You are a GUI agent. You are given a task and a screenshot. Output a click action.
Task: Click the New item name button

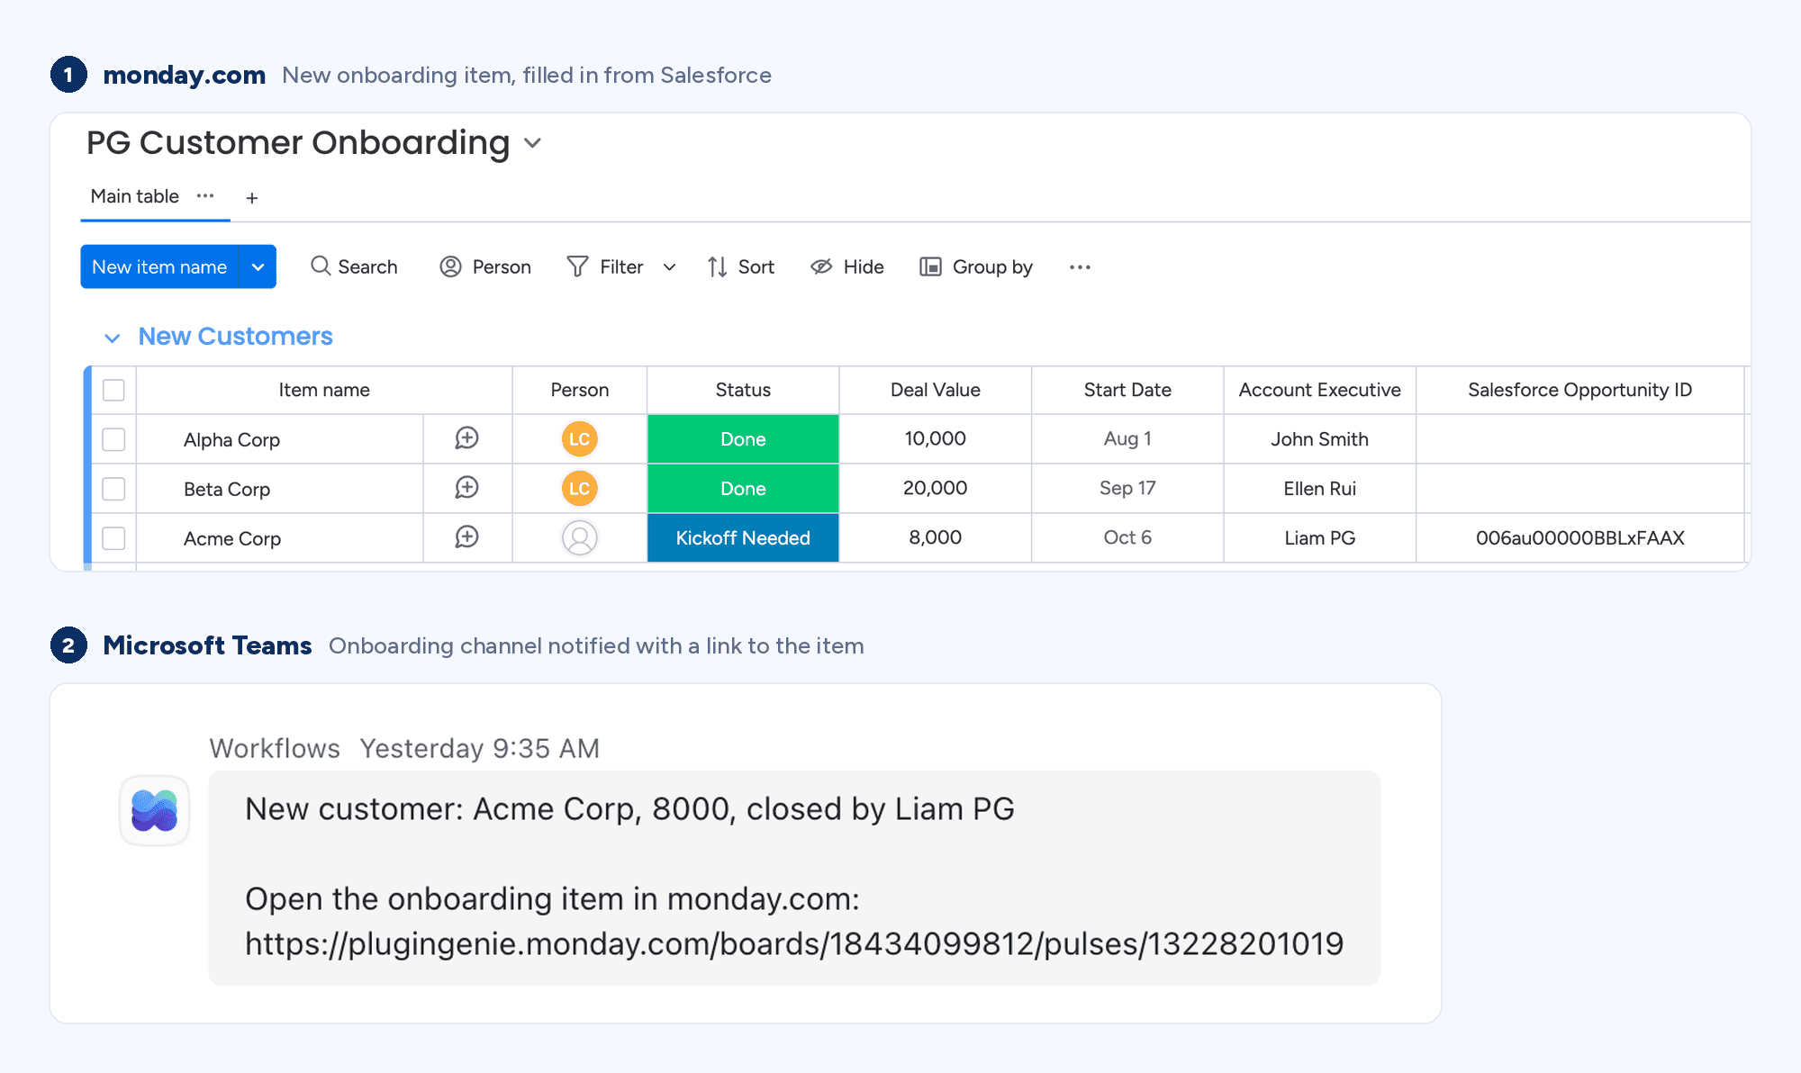(159, 266)
